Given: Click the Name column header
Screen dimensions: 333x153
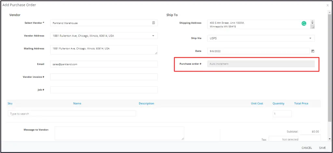Looking at the screenshot, I should [x=77, y=104].
